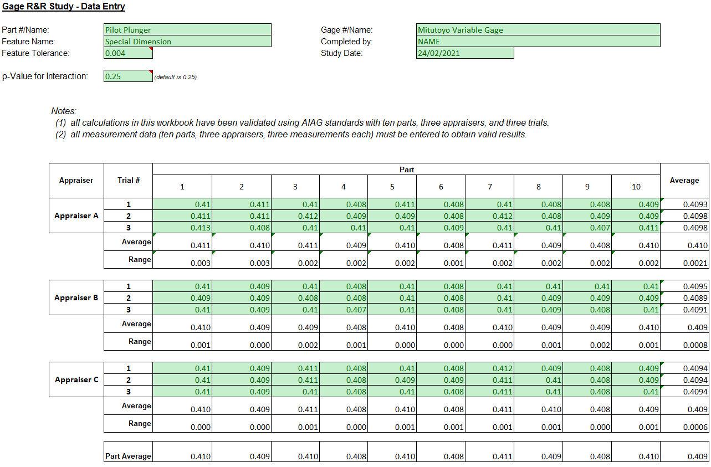Select the Completed by field showing NAME
This screenshot has width=711, height=467.
[x=538, y=42]
